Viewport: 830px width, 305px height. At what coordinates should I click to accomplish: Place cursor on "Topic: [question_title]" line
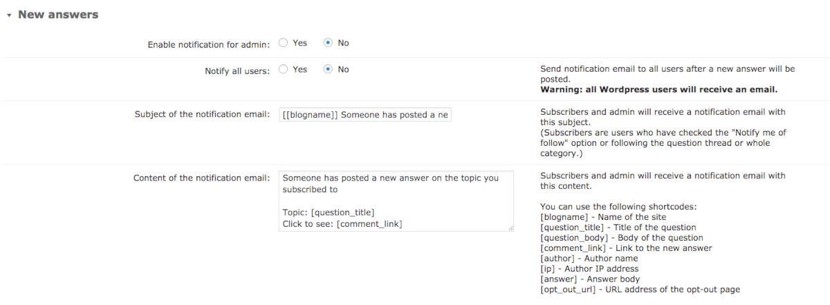pos(329,212)
